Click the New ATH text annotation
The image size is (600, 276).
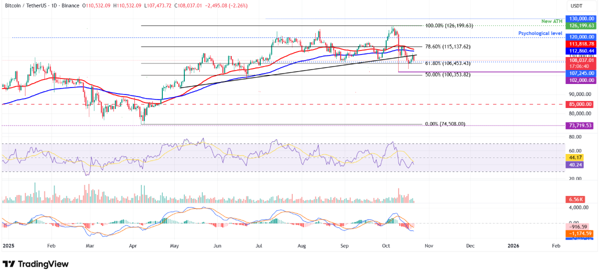[x=553, y=21]
